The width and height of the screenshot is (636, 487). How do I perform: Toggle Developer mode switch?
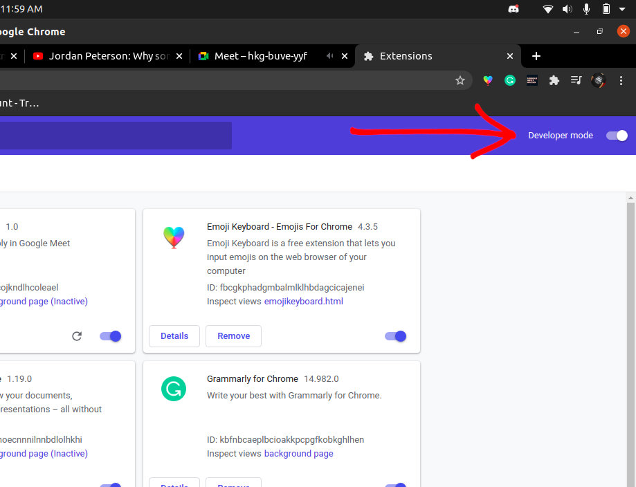(x=617, y=136)
